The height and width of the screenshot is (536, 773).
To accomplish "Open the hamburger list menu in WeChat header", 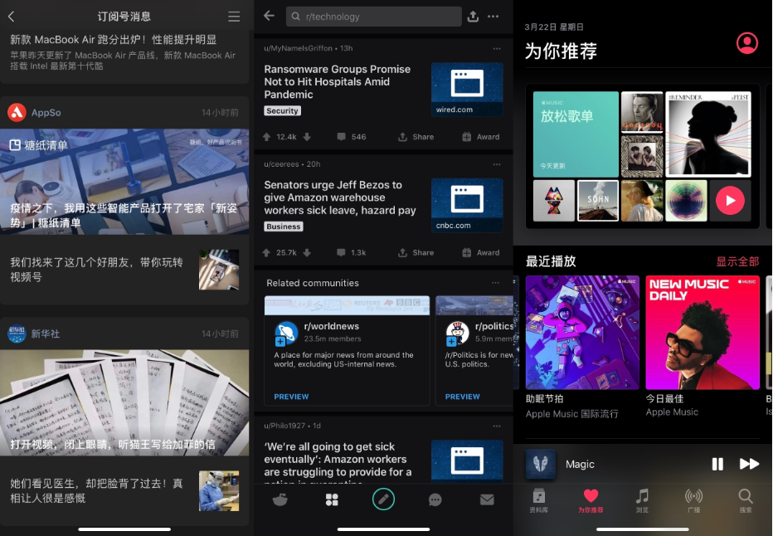I will [x=234, y=17].
